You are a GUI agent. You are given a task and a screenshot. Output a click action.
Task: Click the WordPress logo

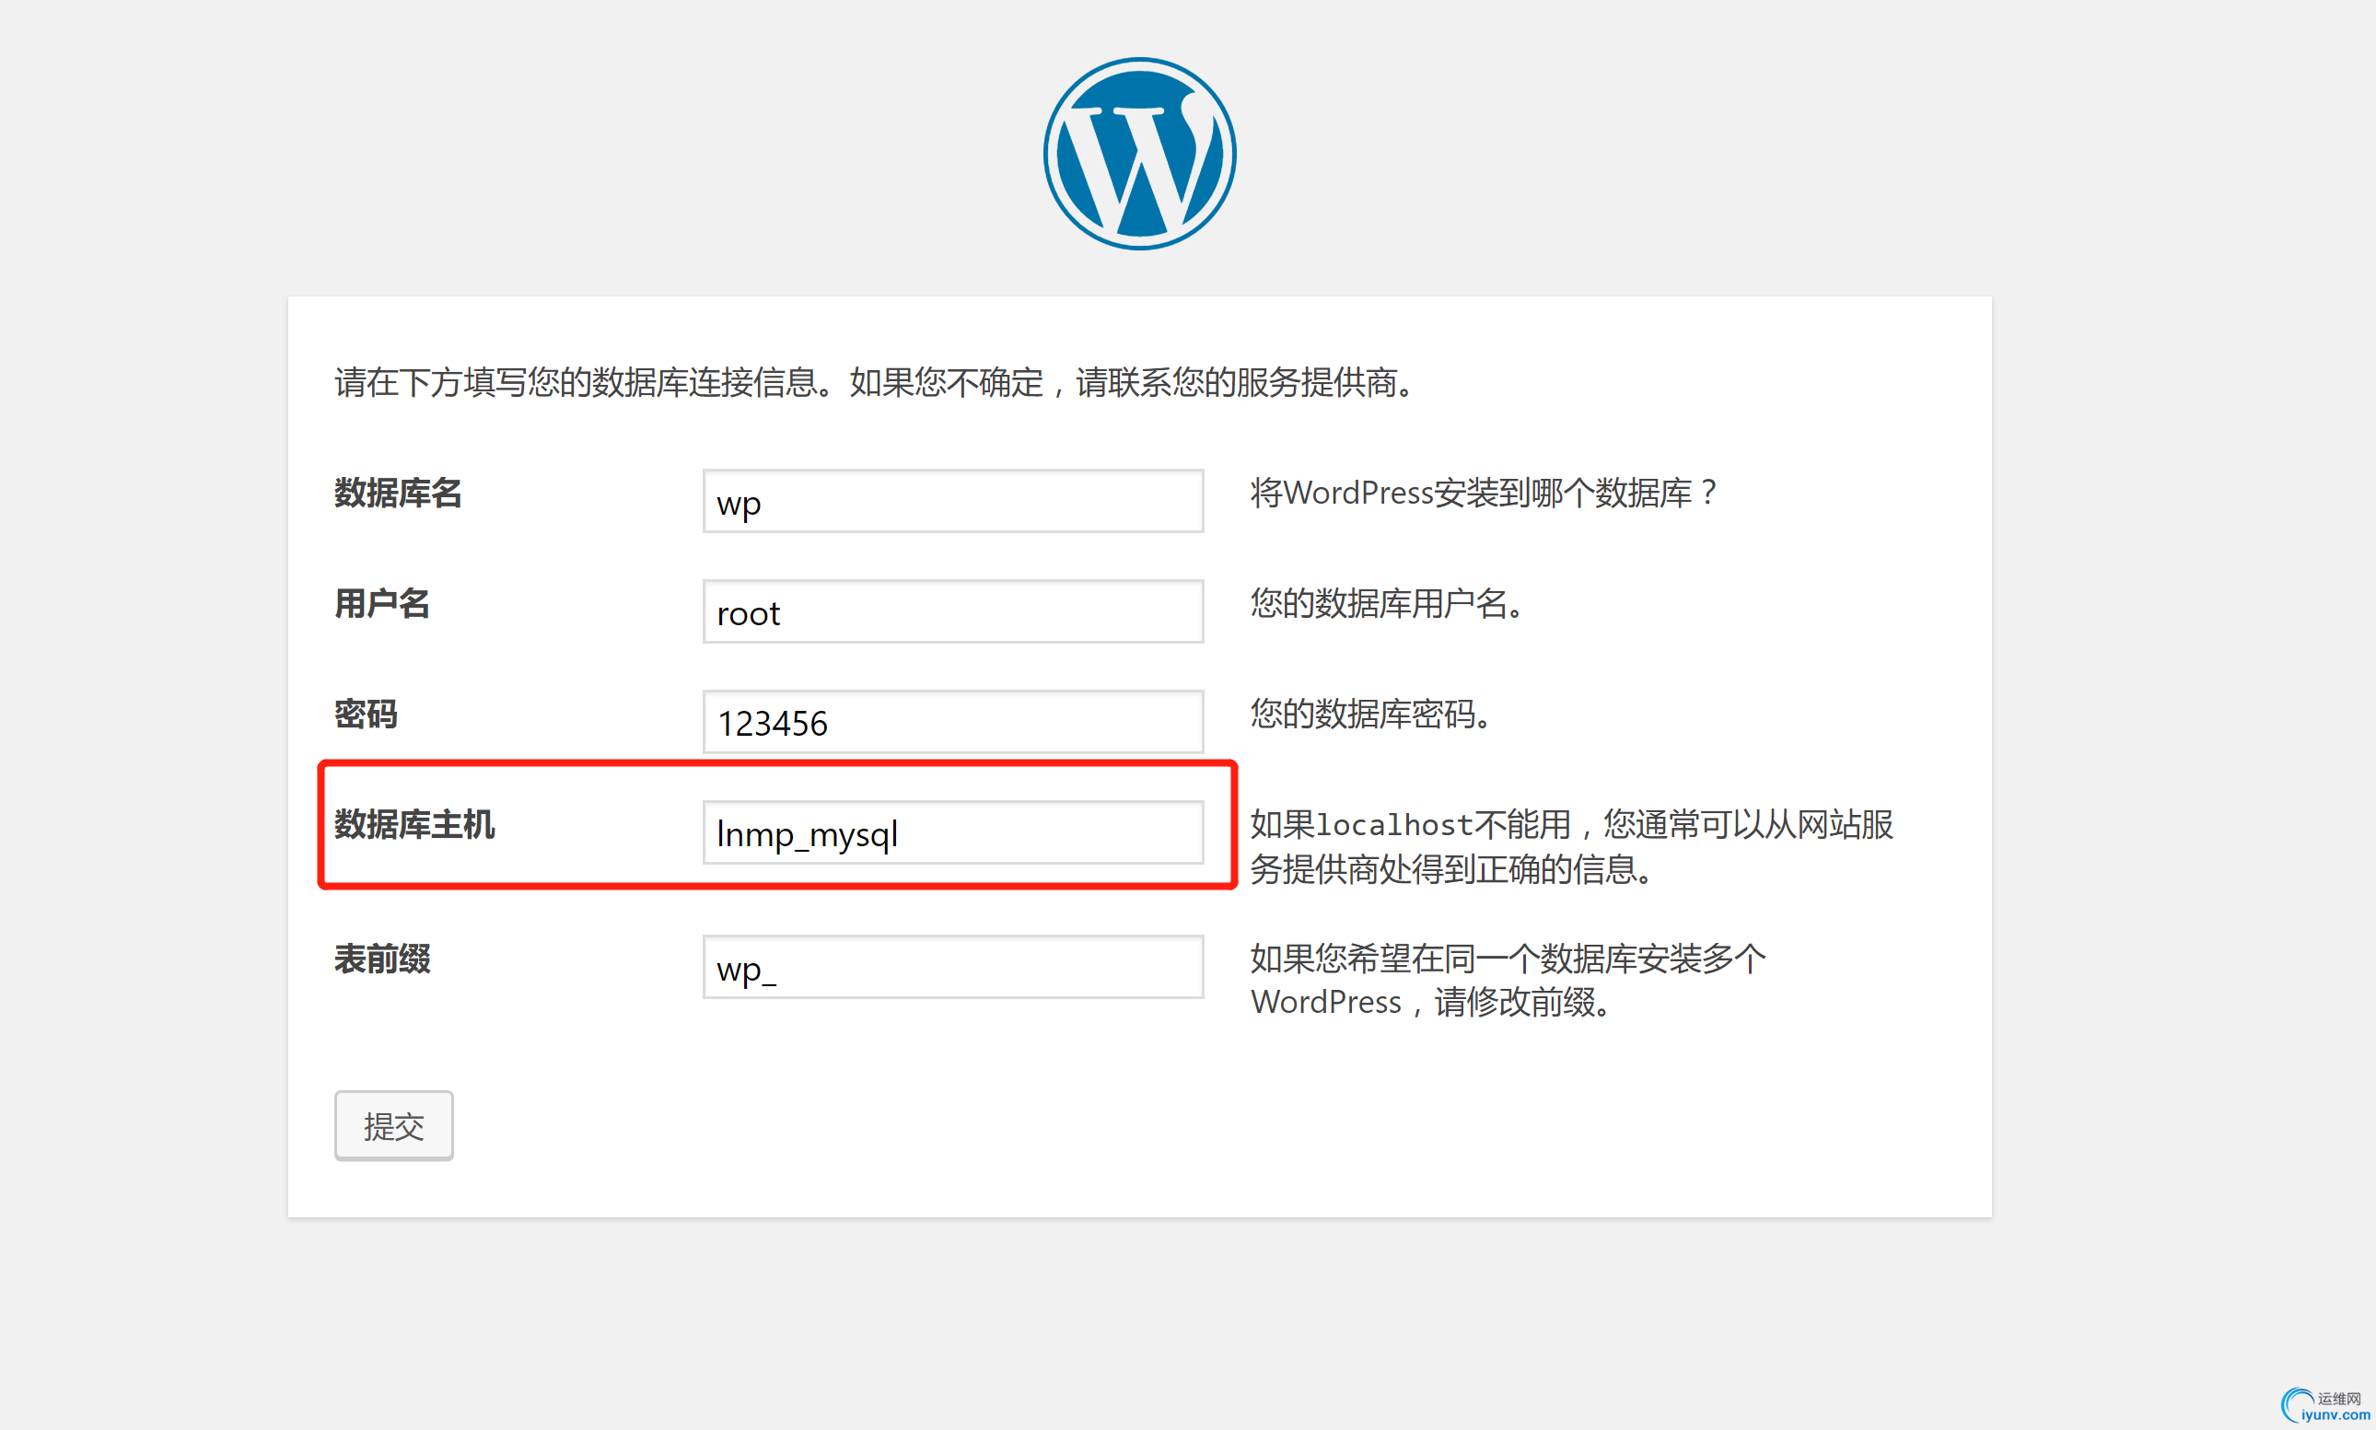click(x=1139, y=153)
